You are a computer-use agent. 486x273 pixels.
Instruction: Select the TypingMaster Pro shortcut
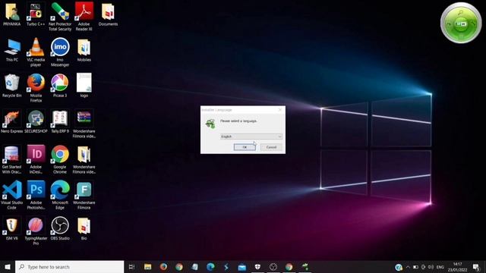click(x=36, y=231)
